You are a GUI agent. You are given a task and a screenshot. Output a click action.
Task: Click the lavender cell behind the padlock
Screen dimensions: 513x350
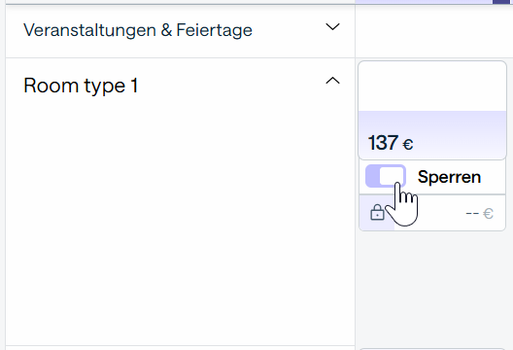[x=377, y=213]
